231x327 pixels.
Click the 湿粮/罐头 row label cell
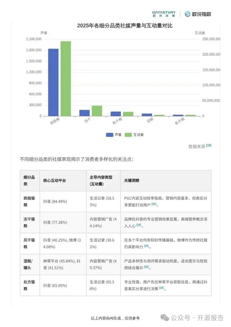click(30, 264)
